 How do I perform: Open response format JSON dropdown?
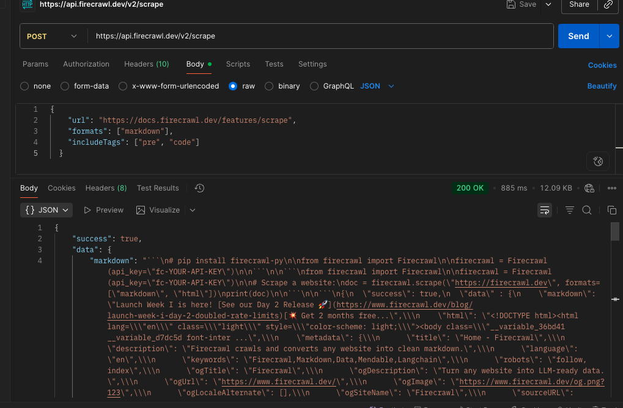point(46,210)
